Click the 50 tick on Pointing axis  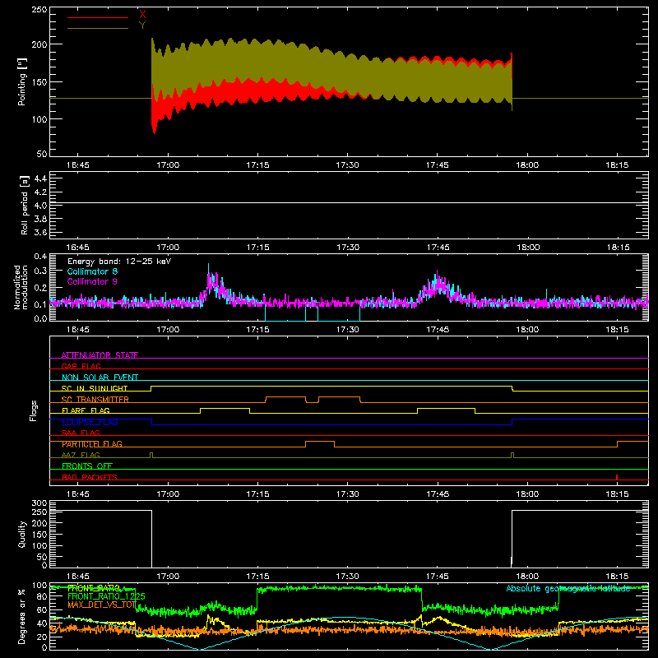tap(42, 154)
